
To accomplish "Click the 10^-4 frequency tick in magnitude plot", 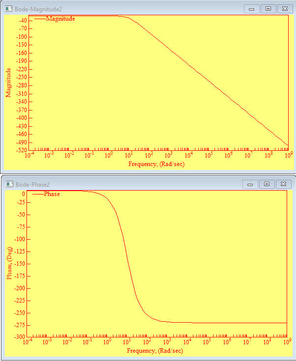I will pos(29,155).
